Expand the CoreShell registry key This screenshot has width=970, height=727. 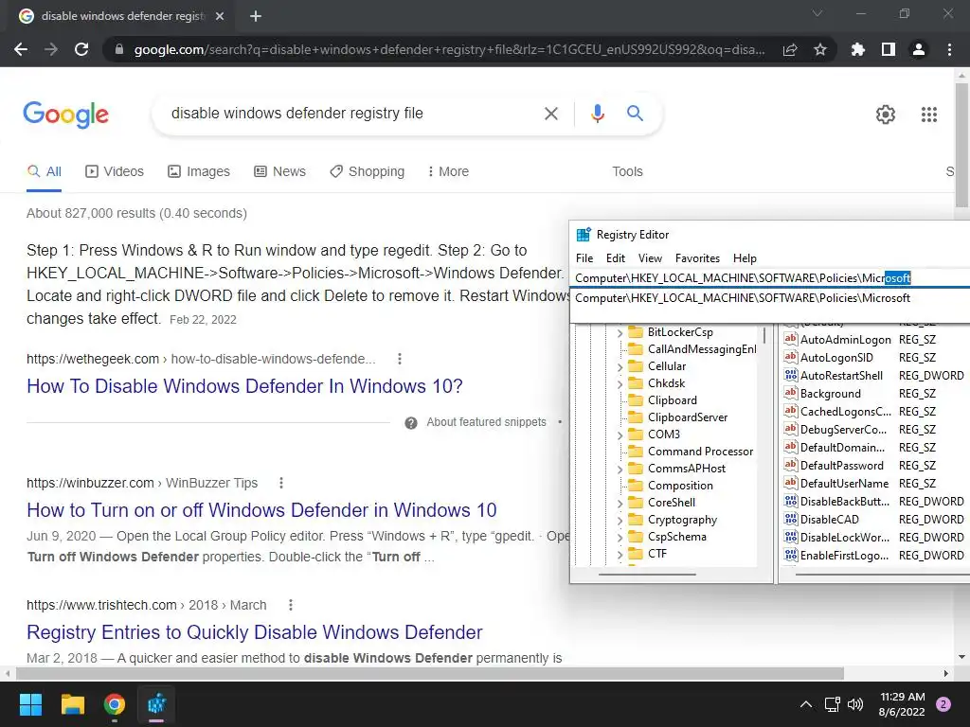pos(620,504)
